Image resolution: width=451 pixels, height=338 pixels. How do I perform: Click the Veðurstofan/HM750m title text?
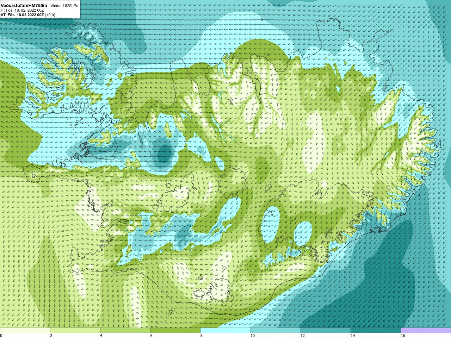(x=24, y=6)
